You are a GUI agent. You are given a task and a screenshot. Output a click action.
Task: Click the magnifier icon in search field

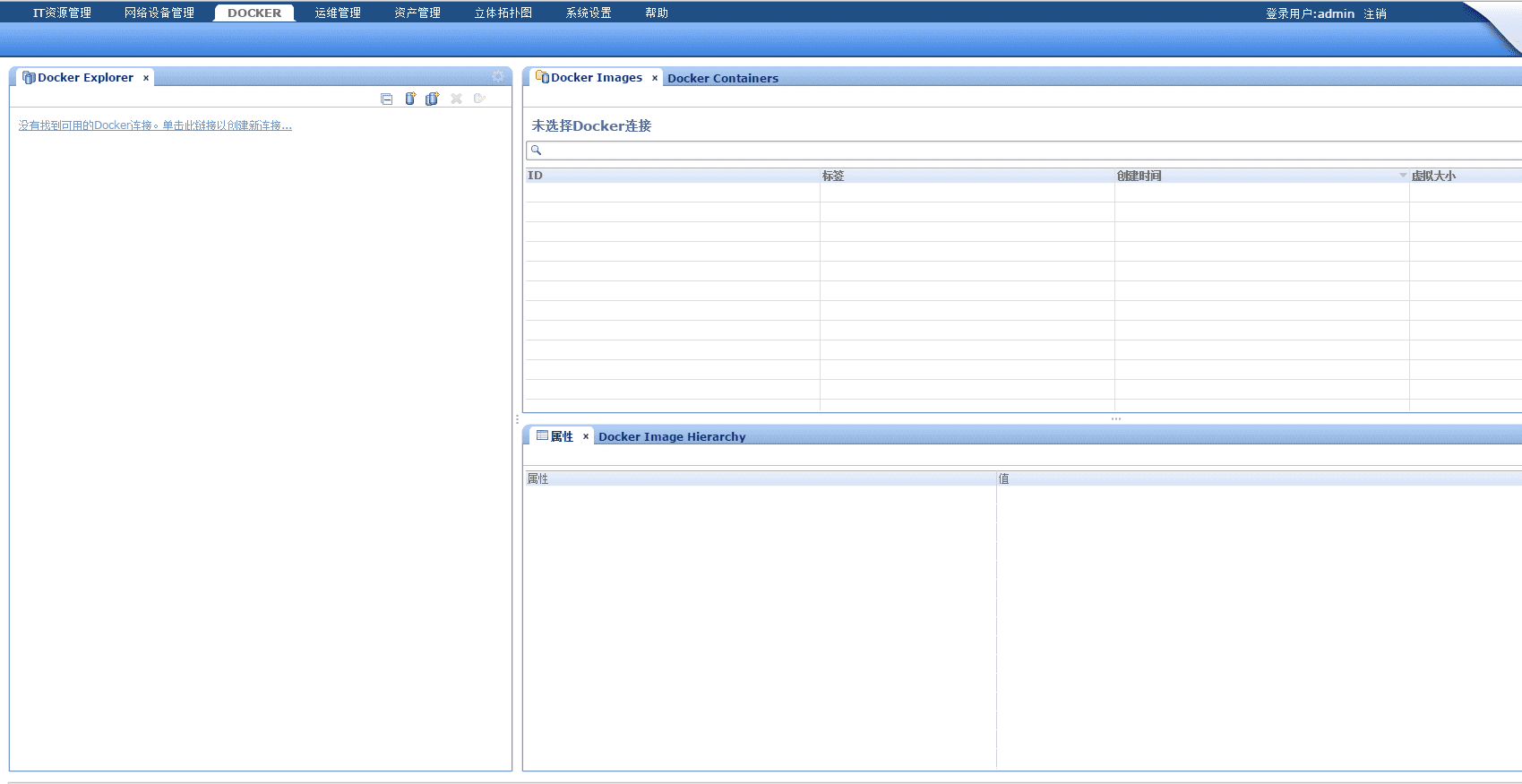(536, 150)
